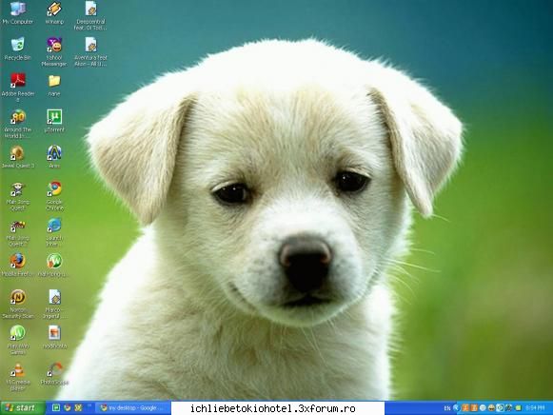The image size is (553, 415).
Task: Click the EN language indicator
Action: (x=447, y=408)
